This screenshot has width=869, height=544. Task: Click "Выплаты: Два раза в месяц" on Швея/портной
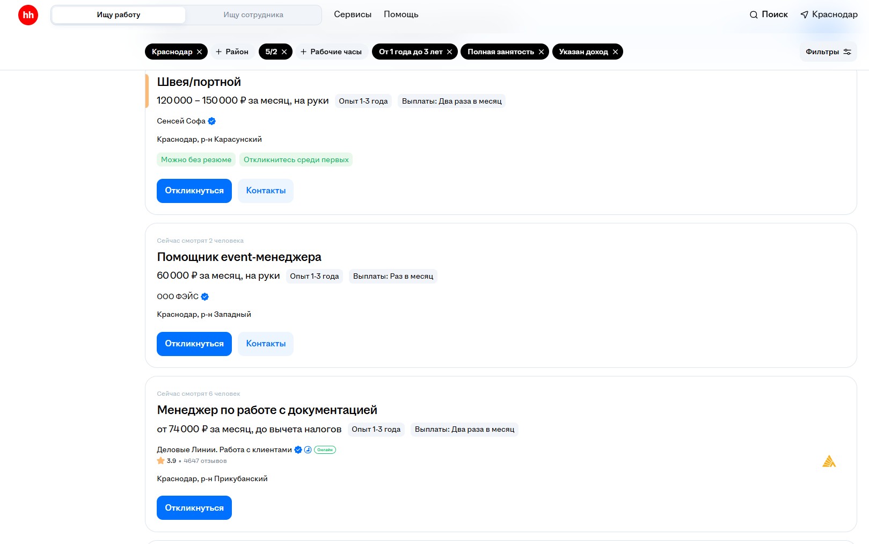[452, 101]
